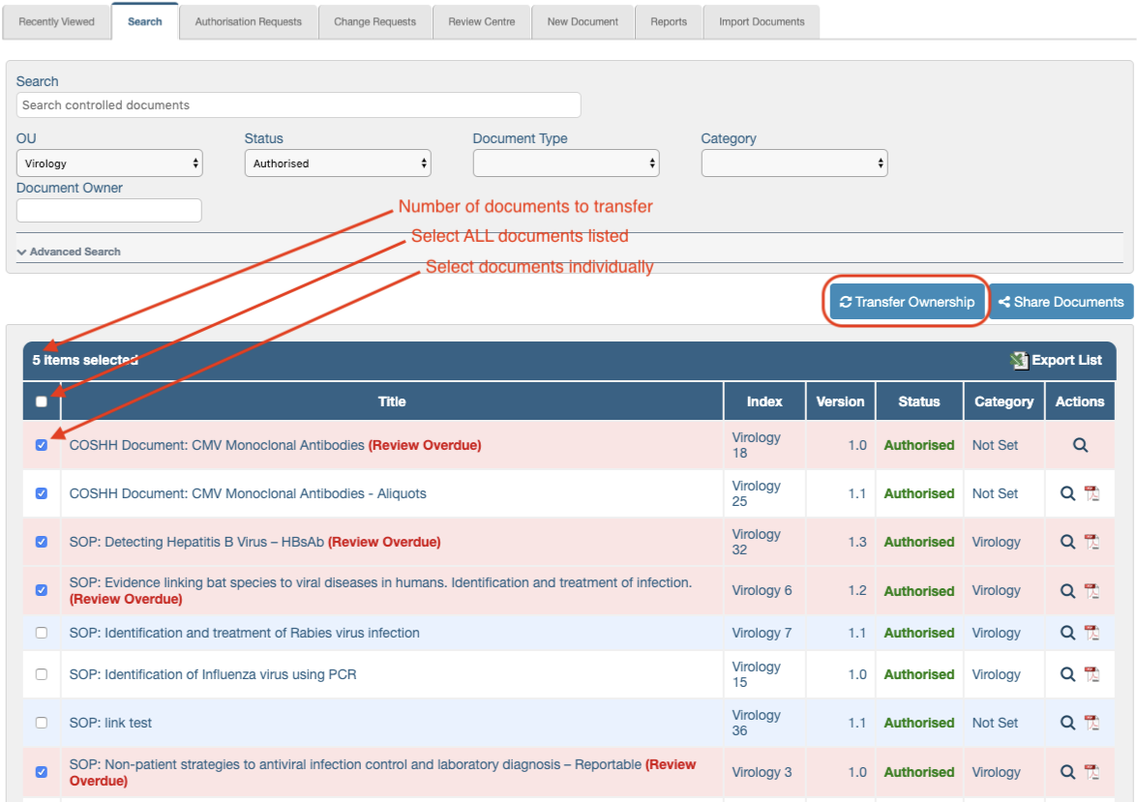This screenshot has height=802, width=1137.
Task: Sort by the Title column header
Action: (392, 401)
